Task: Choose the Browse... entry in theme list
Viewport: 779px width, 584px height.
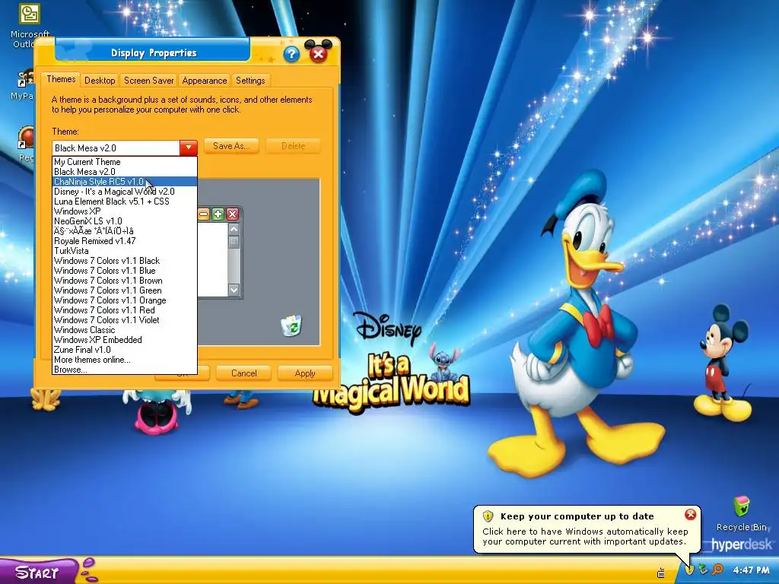Action: tap(125, 370)
